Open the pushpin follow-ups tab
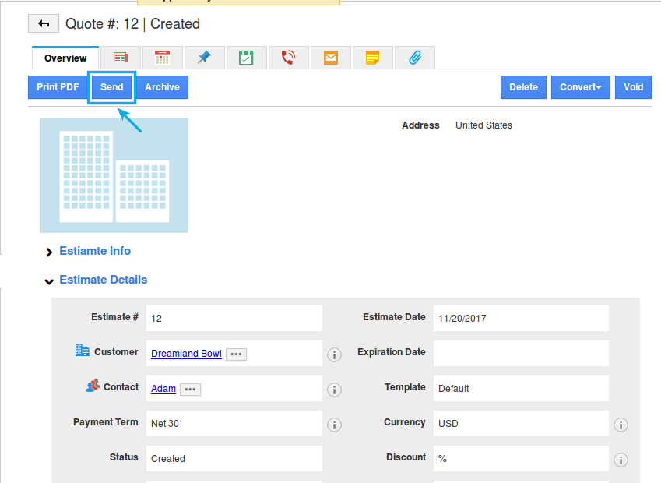This screenshot has width=661, height=483. click(x=204, y=58)
